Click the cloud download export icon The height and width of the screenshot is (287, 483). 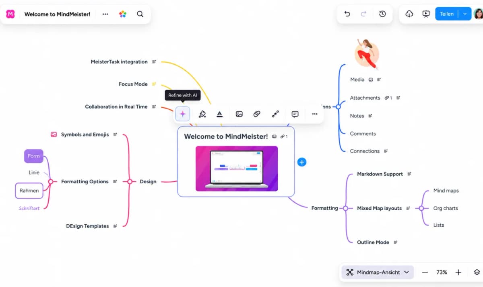tap(409, 14)
